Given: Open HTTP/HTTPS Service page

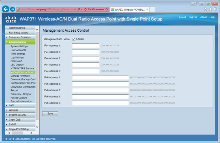Looking at the screenshot, I should (x=22, y=68).
